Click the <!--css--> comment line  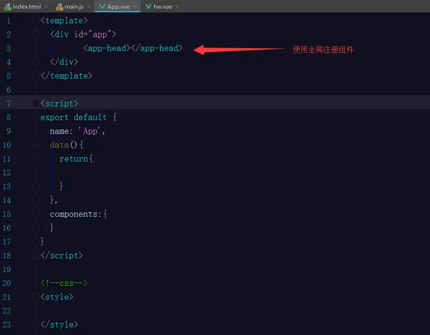click(x=64, y=283)
